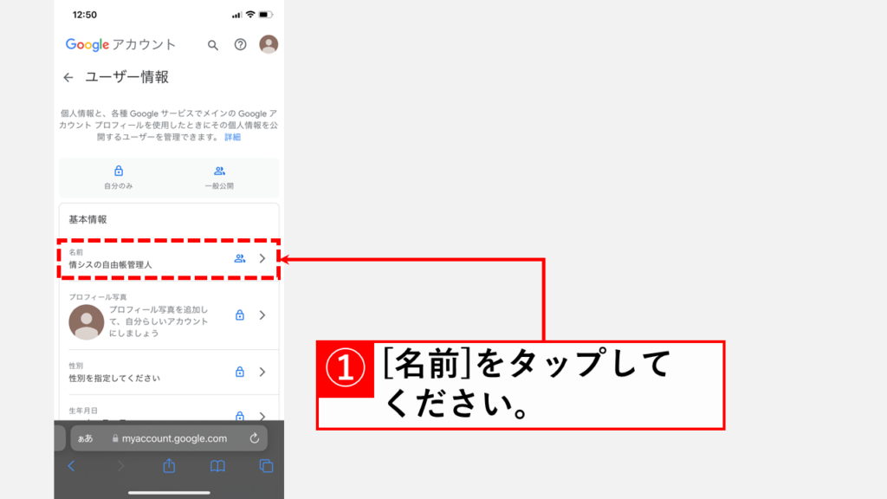Go back with the left arrow
Screen dimensions: 887x499
point(68,77)
